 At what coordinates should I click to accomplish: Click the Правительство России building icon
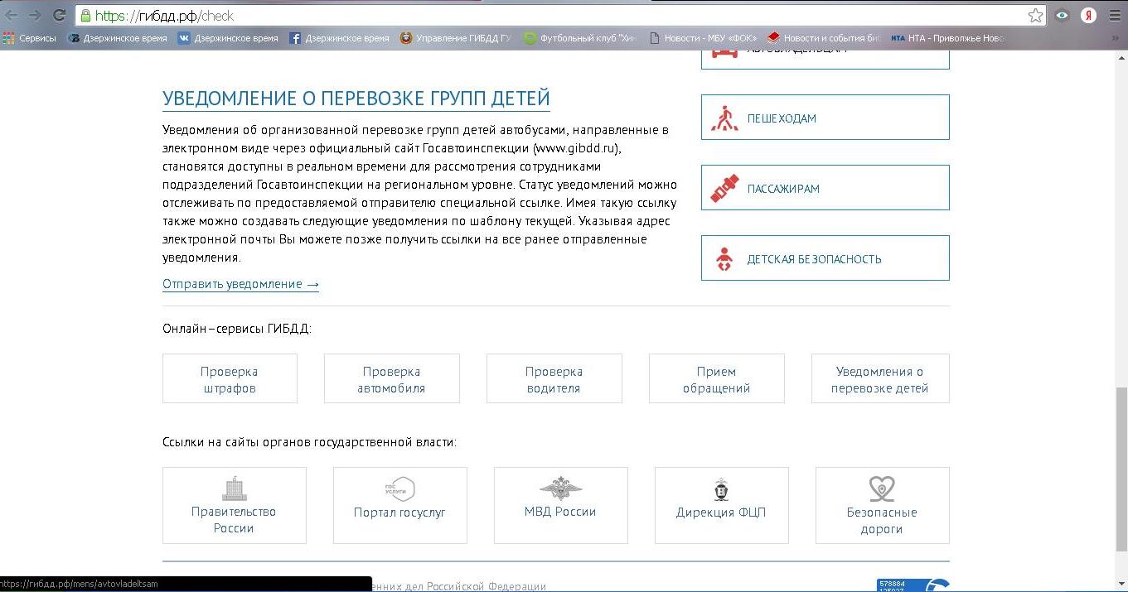[x=235, y=489]
